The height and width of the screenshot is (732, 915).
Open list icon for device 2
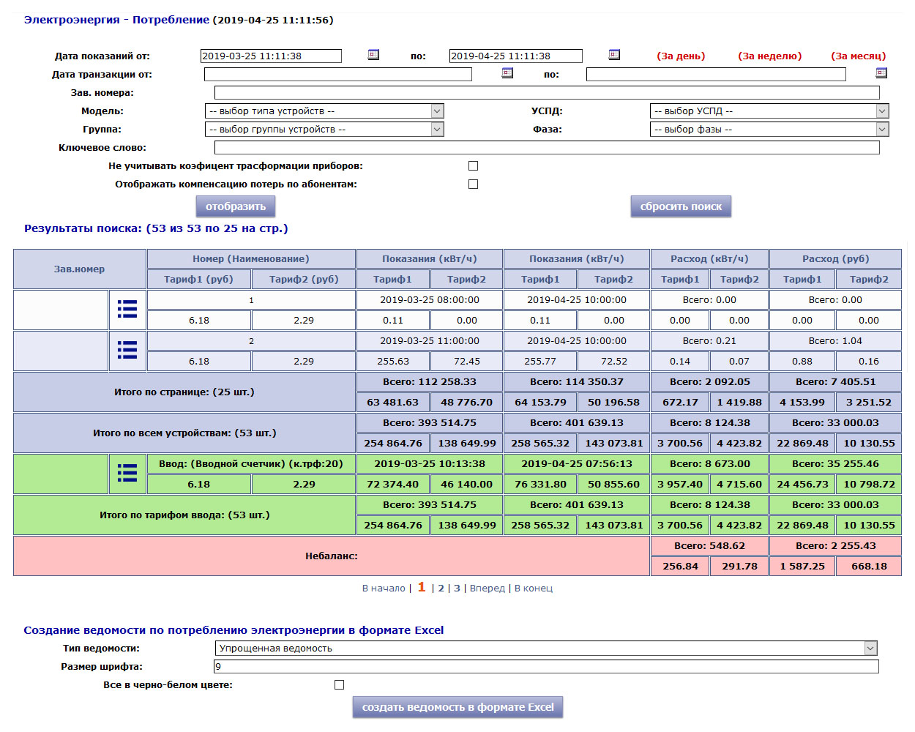point(127,351)
